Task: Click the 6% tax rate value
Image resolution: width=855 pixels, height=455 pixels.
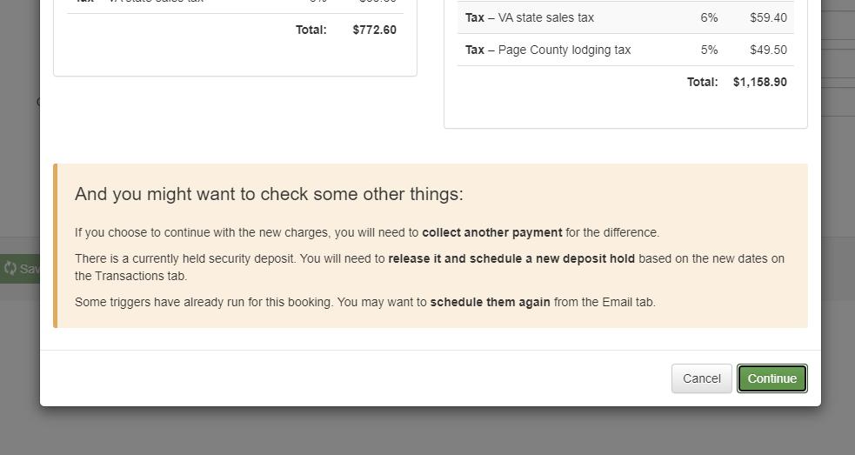Action: (709, 17)
